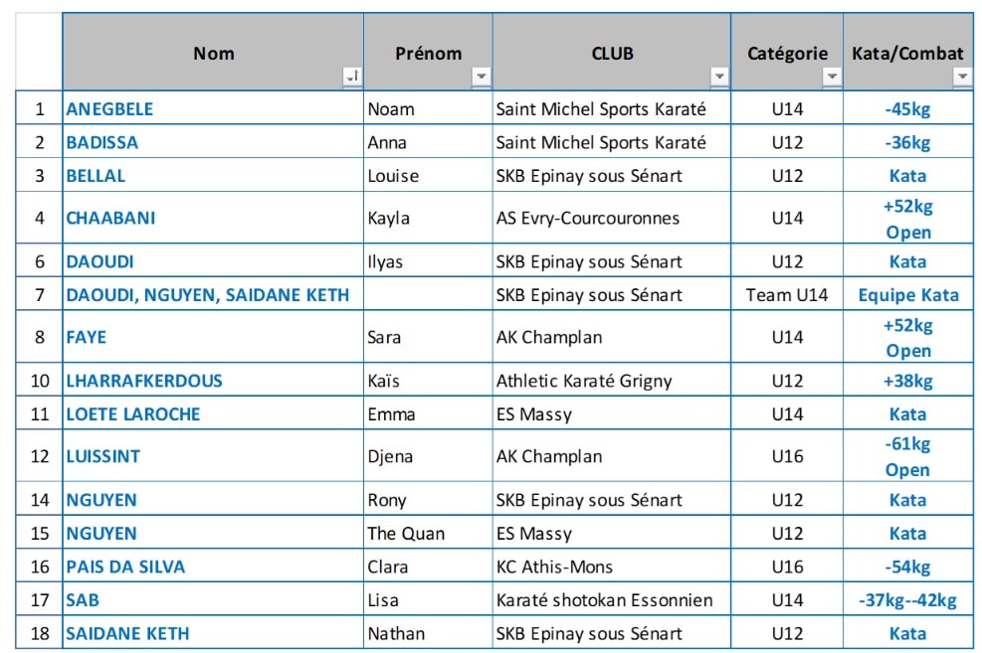Click the combined DAOUDI, NGUYEN, SAIDANE KETH cell
The height and width of the screenshot is (653, 982).
click(x=207, y=294)
